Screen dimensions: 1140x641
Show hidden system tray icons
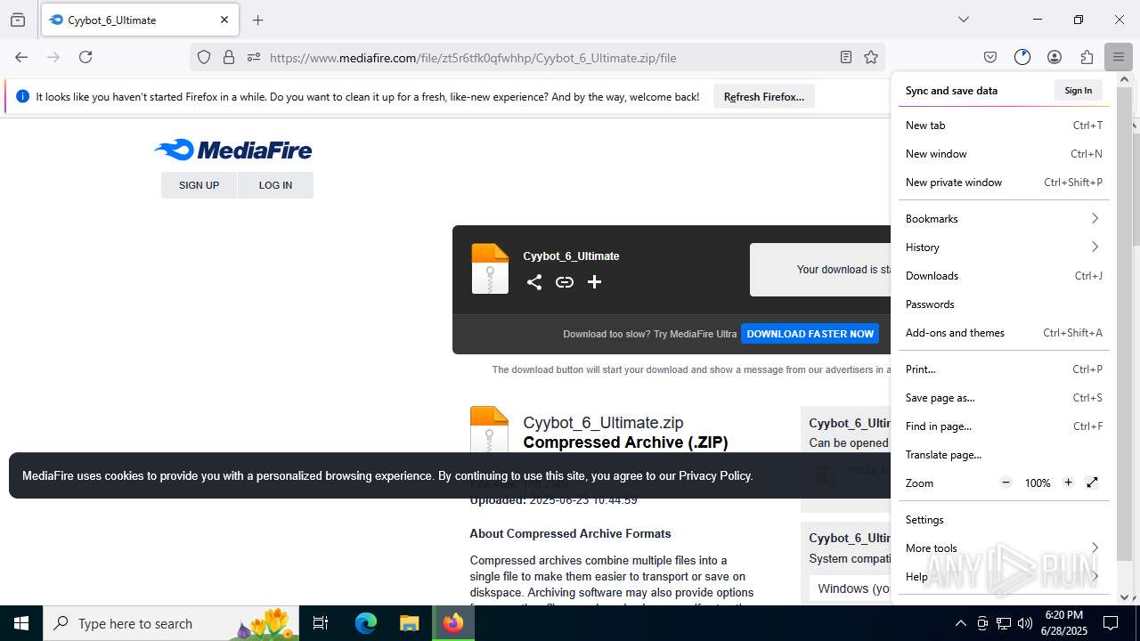coord(960,623)
